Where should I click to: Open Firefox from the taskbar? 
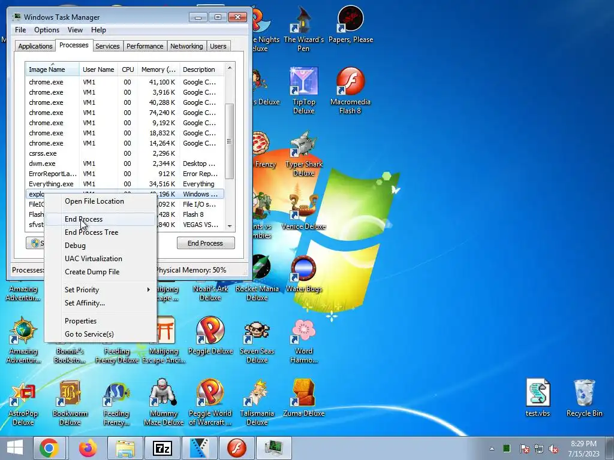(88, 448)
